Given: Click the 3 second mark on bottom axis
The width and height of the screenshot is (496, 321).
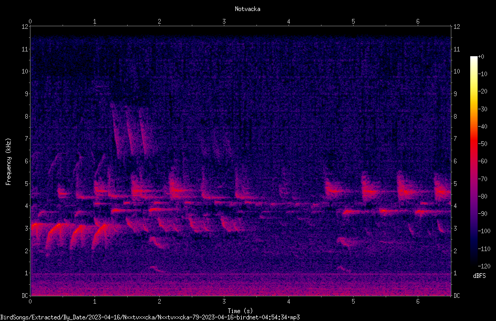Looking at the screenshot, I should coord(224,302).
